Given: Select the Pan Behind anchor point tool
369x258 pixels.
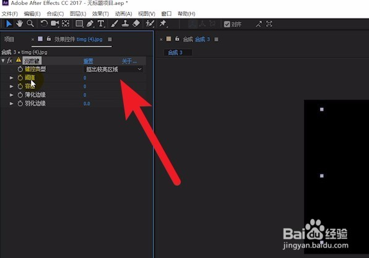Looking at the screenshot, I should click(66, 24).
